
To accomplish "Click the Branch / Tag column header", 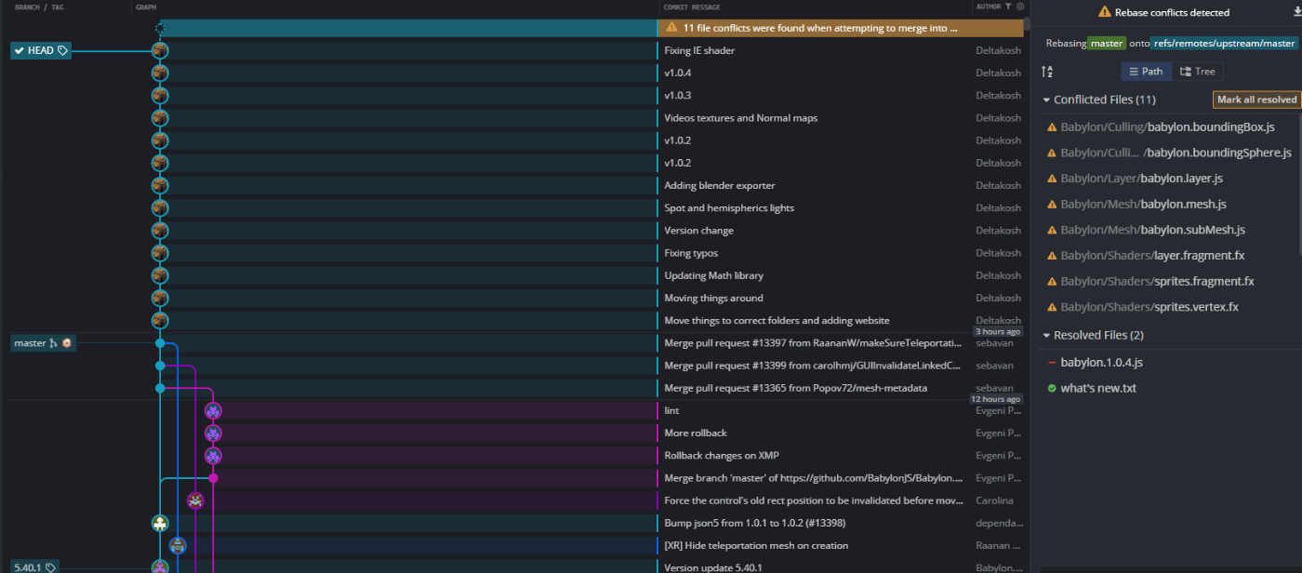I will tap(39, 7).
